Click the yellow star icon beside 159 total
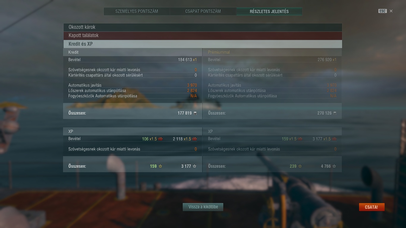 point(160,166)
